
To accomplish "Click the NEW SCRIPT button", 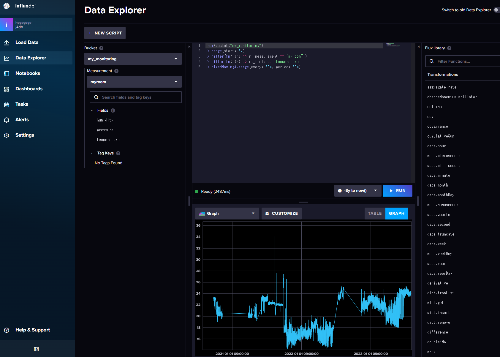I will point(105,33).
